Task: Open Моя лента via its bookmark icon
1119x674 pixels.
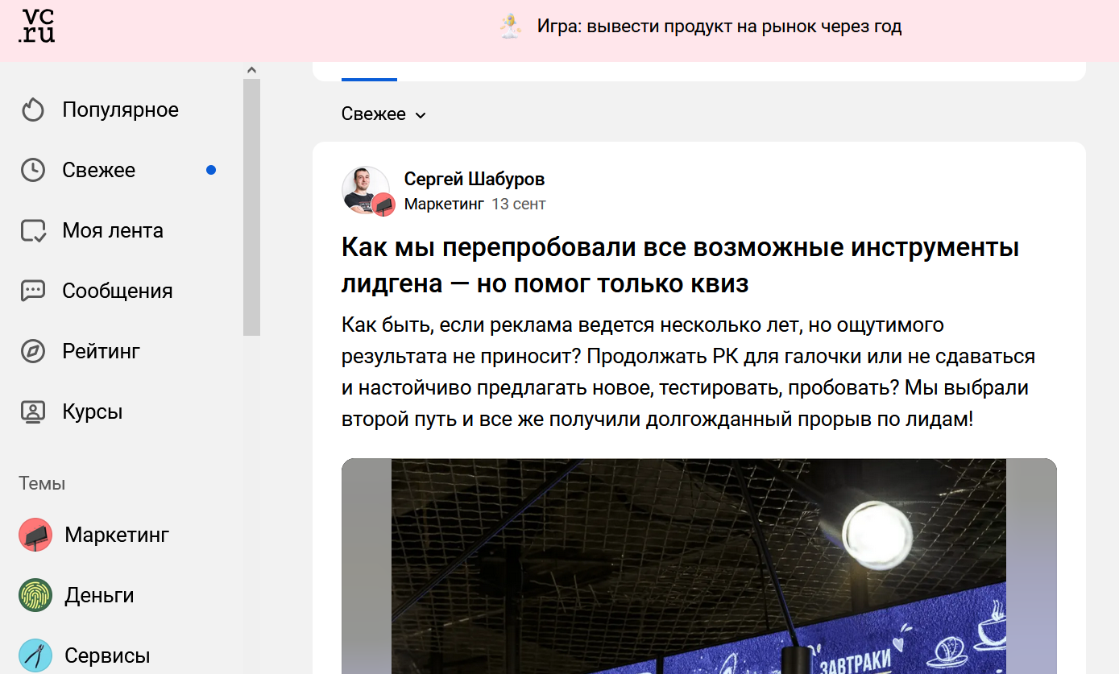Action: [33, 230]
